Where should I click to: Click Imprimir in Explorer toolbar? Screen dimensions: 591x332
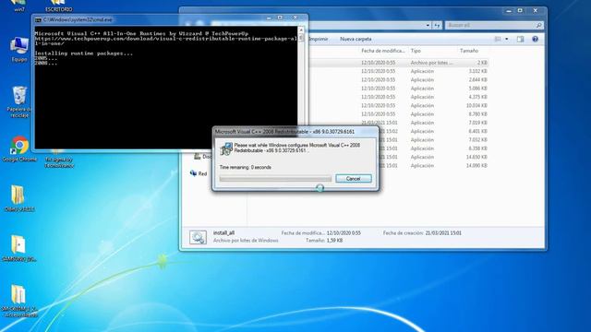point(319,39)
